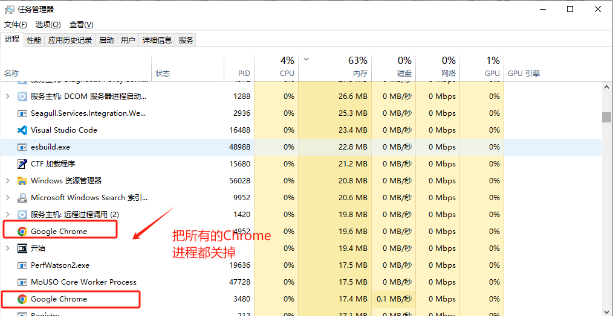Switch to the 进程 tab
The image size is (613, 316).
(11, 39)
